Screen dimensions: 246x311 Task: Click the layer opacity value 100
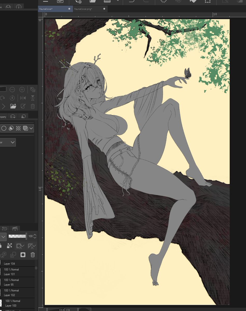click(x=31, y=236)
